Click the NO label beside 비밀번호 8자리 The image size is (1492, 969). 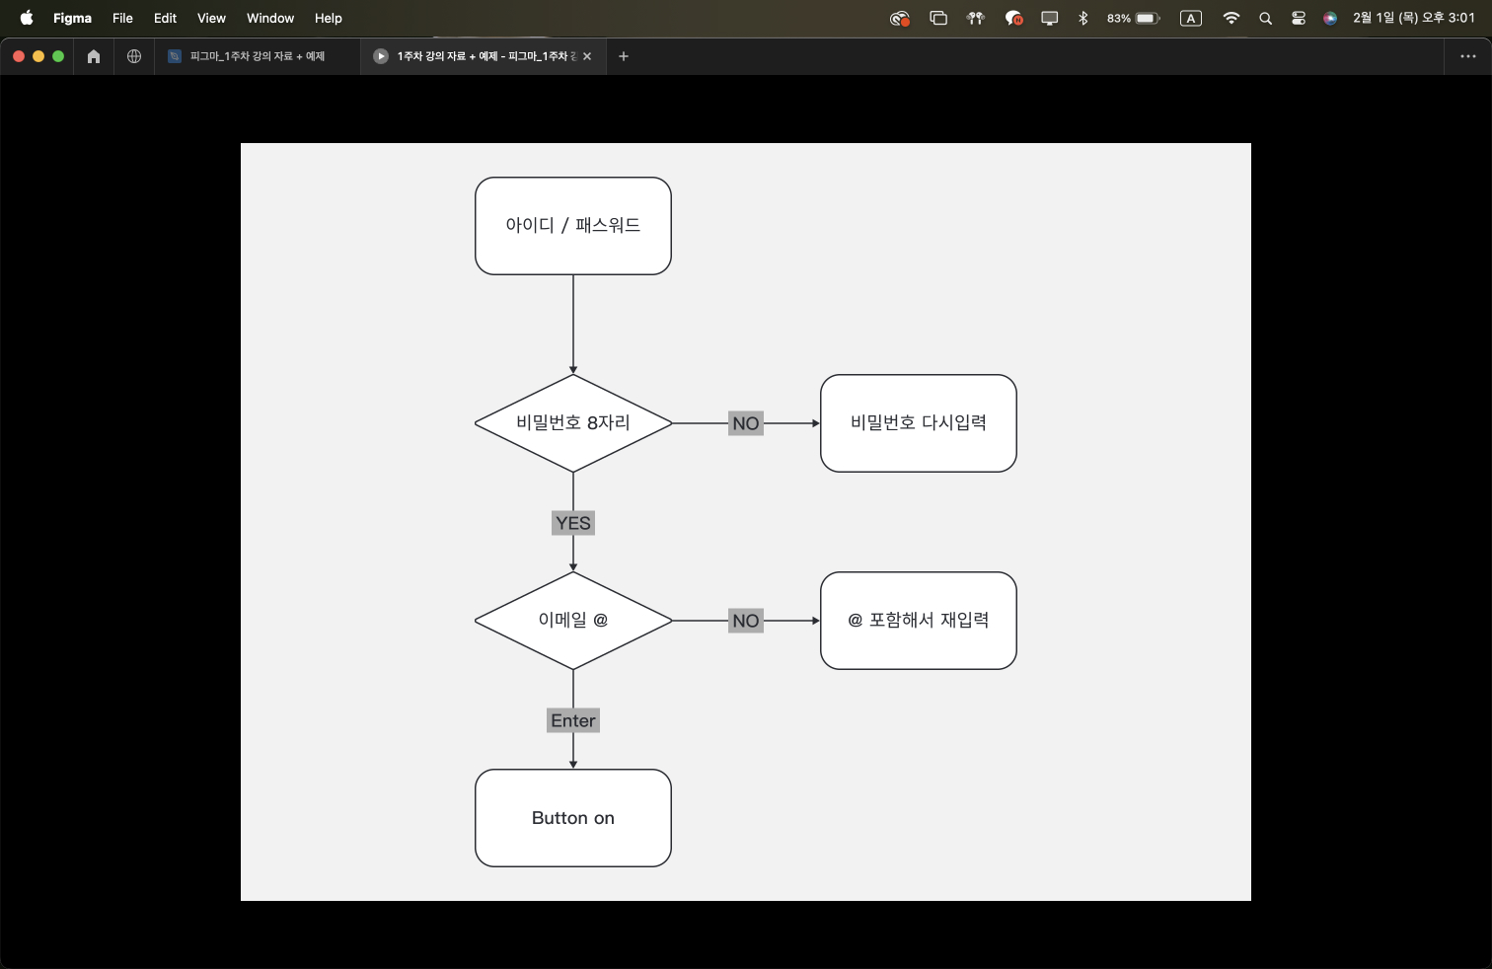point(746,423)
